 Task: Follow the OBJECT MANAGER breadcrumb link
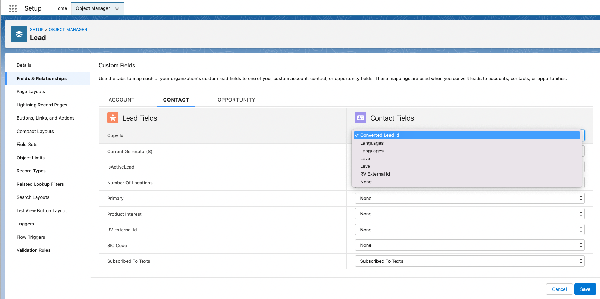pos(68,30)
